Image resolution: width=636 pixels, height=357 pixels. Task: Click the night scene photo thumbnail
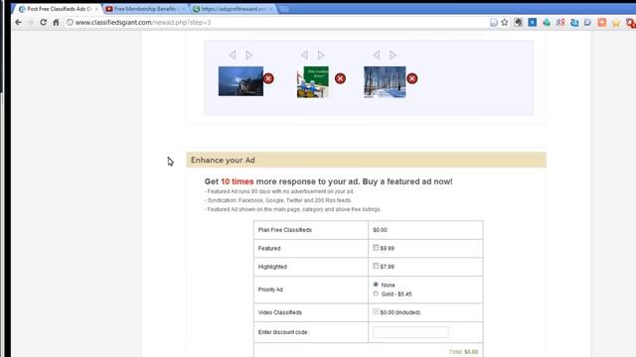(x=240, y=81)
